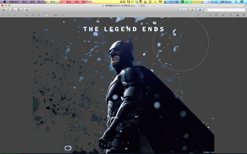
Task: Open the volume menu bar icon
Action: pos(165,2)
